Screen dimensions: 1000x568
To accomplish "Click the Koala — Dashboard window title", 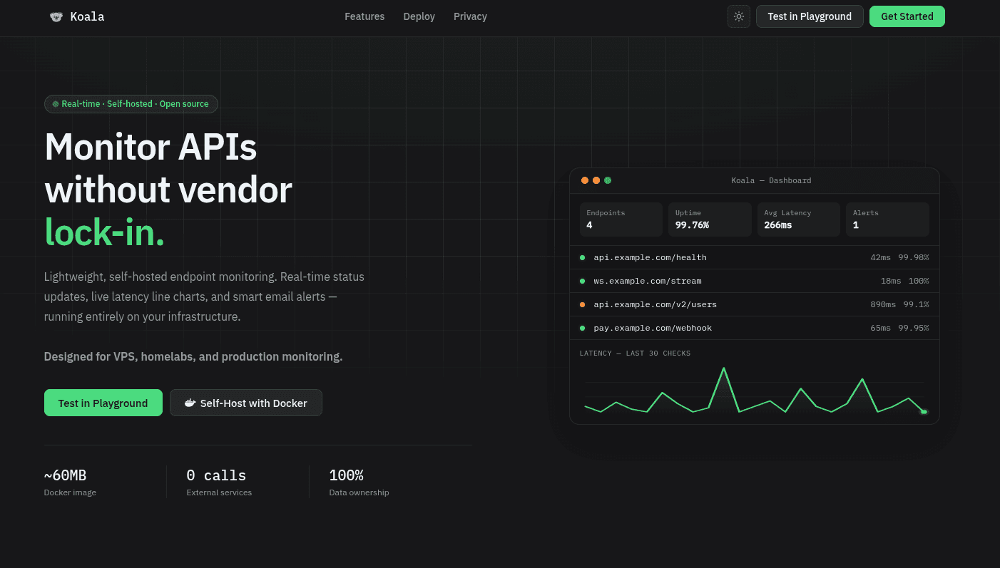I will (x=771, y=180).
